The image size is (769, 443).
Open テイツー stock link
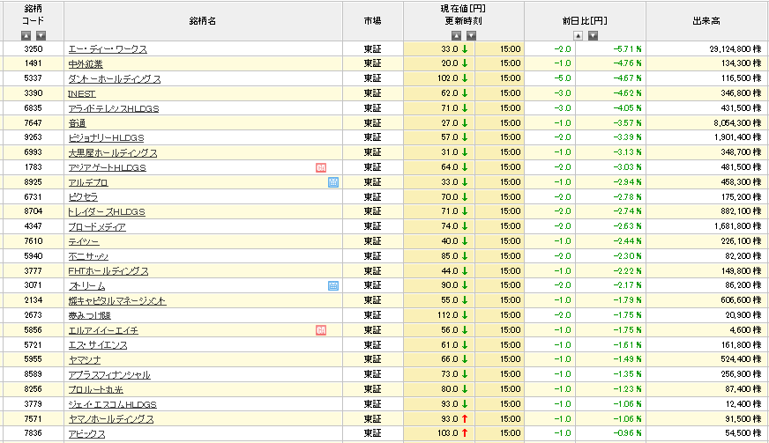[x=84, y=241]
